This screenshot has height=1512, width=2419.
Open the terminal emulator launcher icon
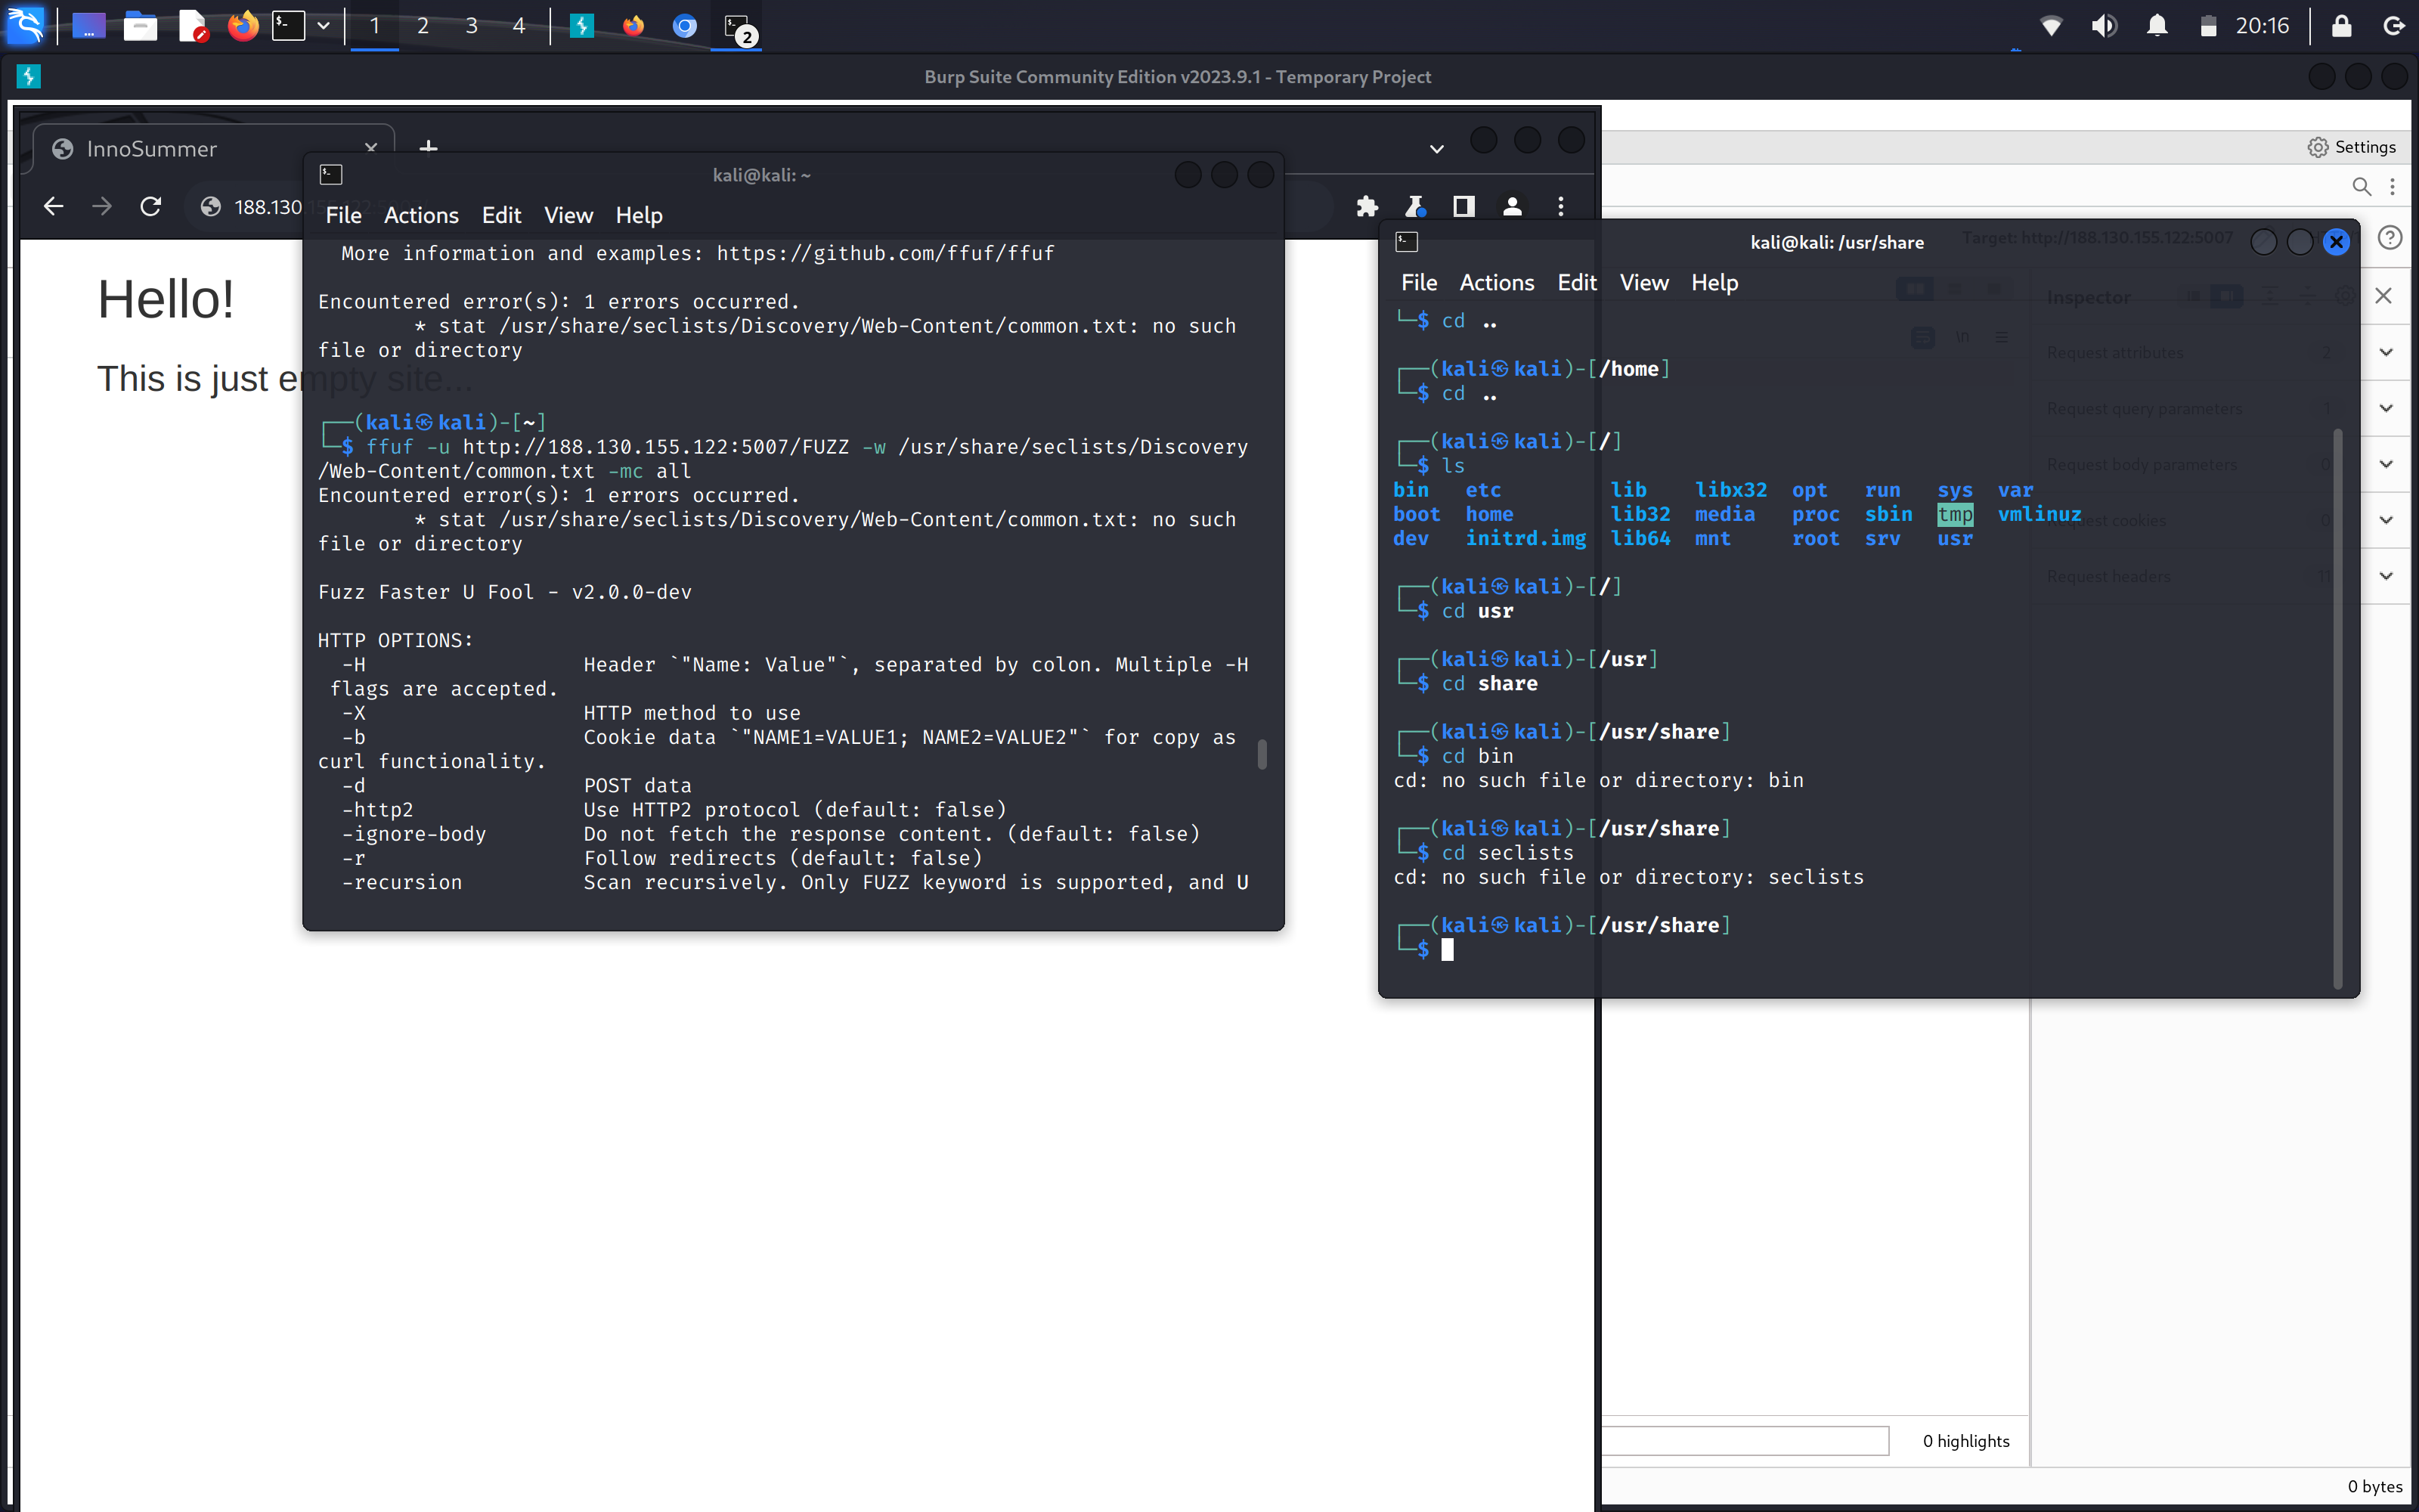289,26
